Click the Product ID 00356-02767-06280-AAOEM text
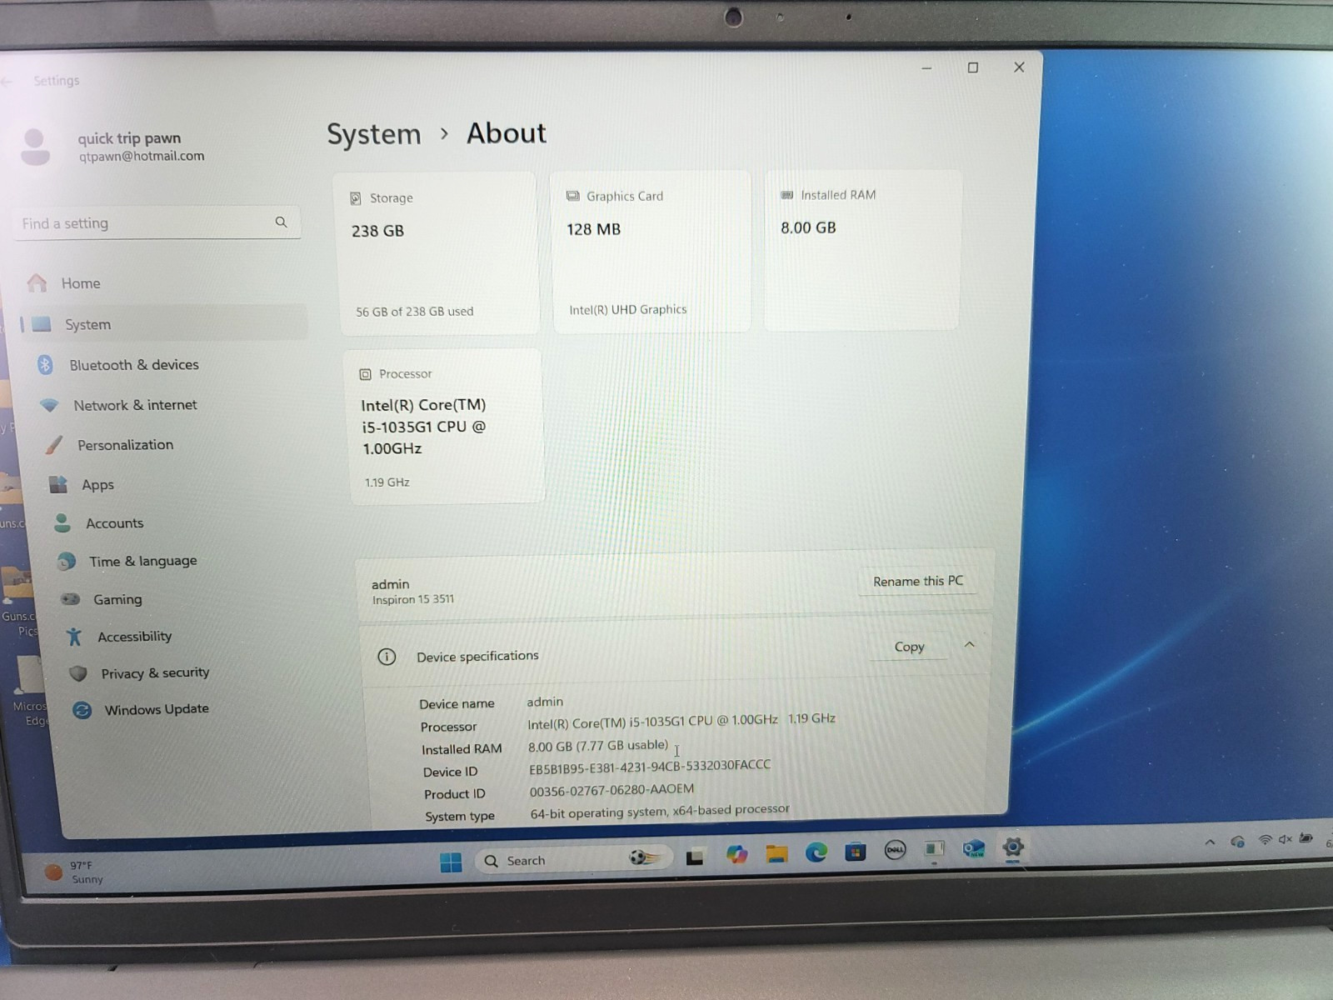The height and width of the screenshot is (1000, 1333). tap(612, 790)
